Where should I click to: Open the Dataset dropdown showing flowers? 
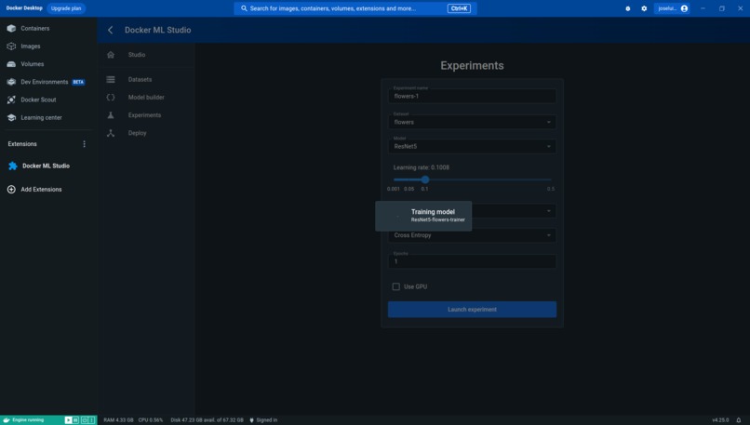click(x=472, y=122)
